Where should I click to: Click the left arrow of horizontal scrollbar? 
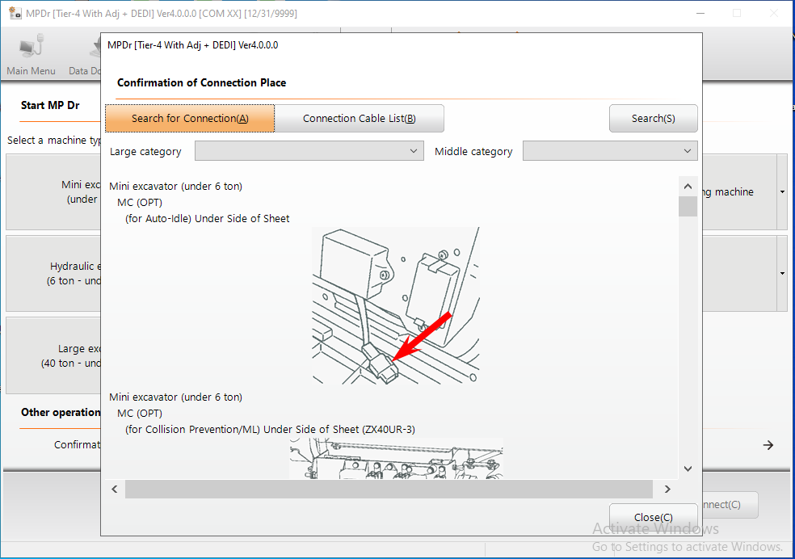tap(114, 489)
